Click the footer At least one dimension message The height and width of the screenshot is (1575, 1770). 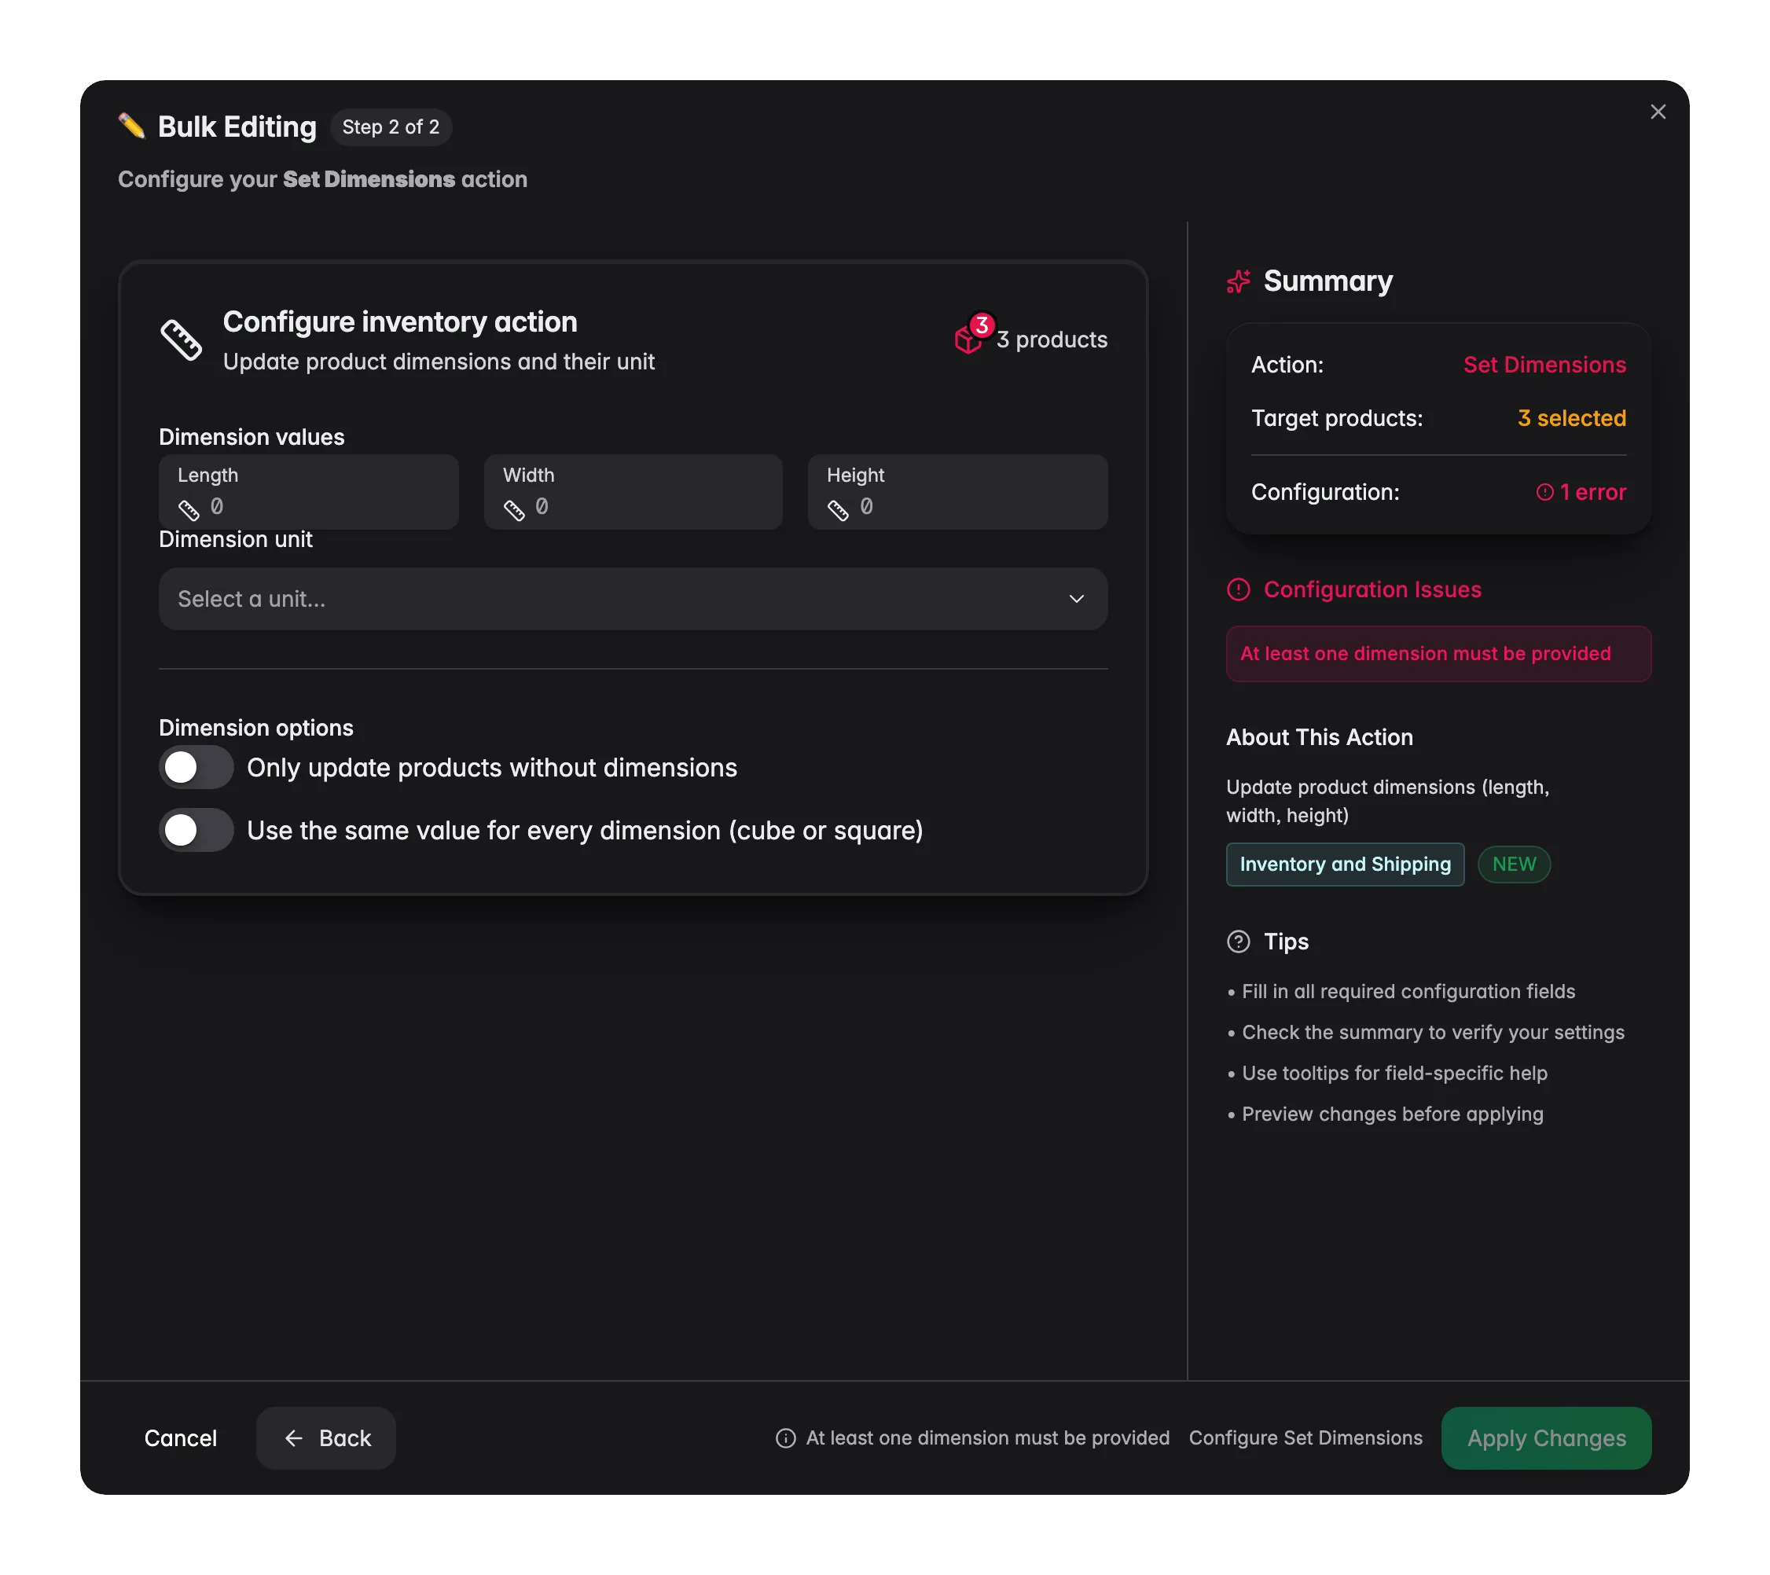coord(987,1438)
